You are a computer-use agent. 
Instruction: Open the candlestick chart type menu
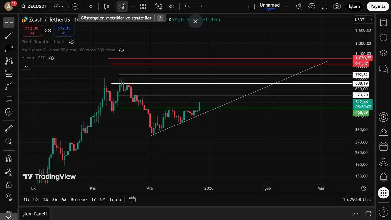tap(106, 7)
